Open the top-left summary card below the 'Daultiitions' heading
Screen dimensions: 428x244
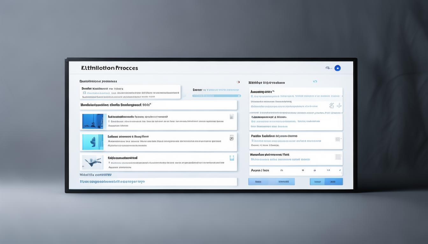click(130, 92)
